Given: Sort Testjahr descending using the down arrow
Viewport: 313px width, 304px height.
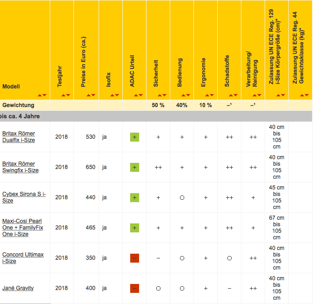Looking at the screenshot, I should click(x=68, y=95).
